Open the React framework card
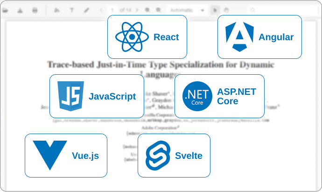 pos(147,37)
